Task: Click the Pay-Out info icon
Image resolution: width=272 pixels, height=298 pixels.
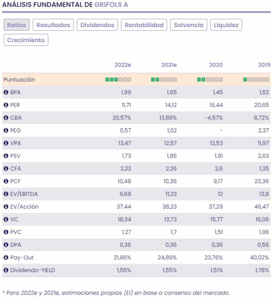Action: 6,258
